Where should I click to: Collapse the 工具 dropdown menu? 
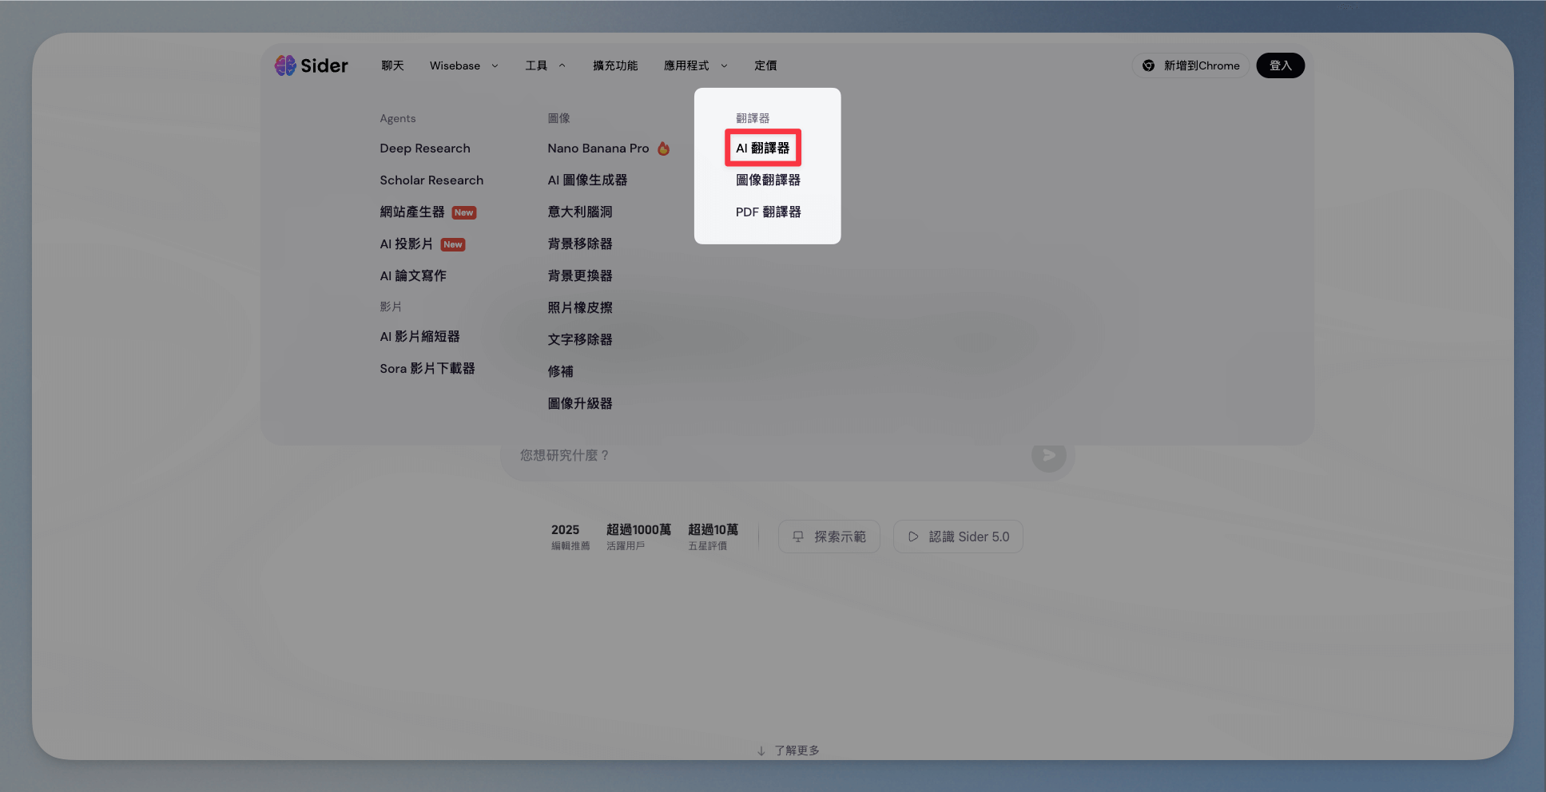point(545,65)
